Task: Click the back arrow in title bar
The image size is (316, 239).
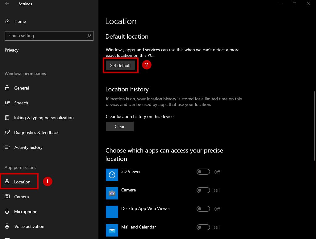Action: click(7, 4)
